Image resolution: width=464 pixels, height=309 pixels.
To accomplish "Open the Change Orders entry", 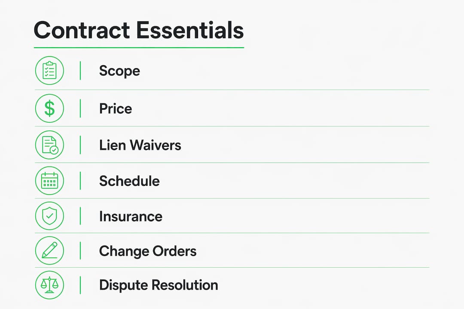I will pos(148,251).
